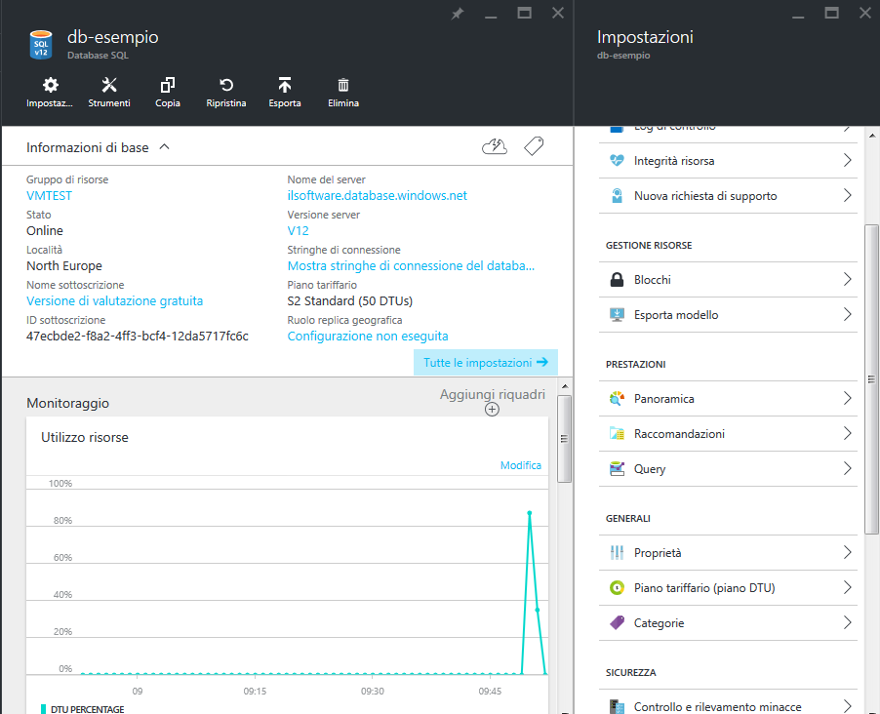Click the SQL v12 database icon
This screenshot has height=714, width=880.
[x=41, y=45]
